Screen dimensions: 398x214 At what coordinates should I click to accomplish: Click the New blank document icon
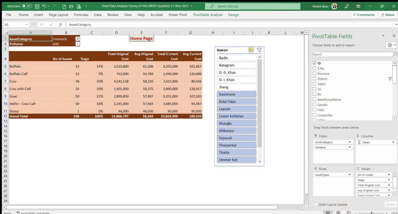(64, 6)
